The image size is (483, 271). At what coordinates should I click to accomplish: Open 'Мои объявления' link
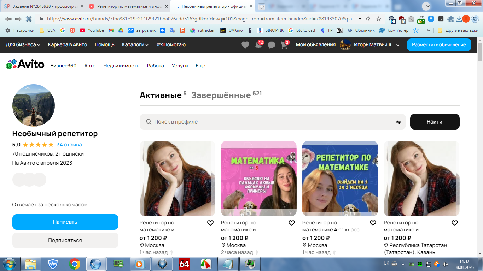(316, 45)
